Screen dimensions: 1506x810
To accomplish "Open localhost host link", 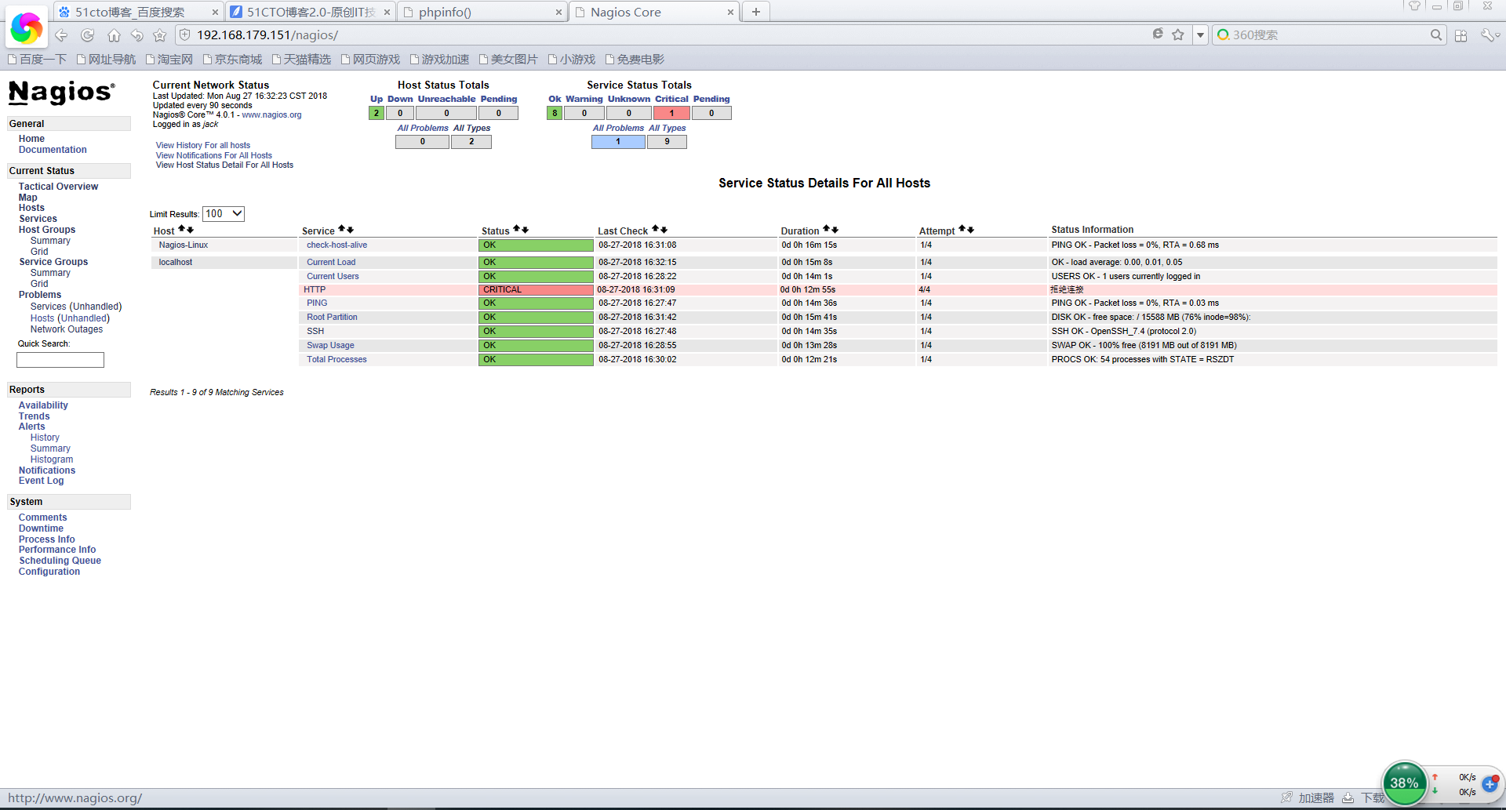I will (176, 262).
